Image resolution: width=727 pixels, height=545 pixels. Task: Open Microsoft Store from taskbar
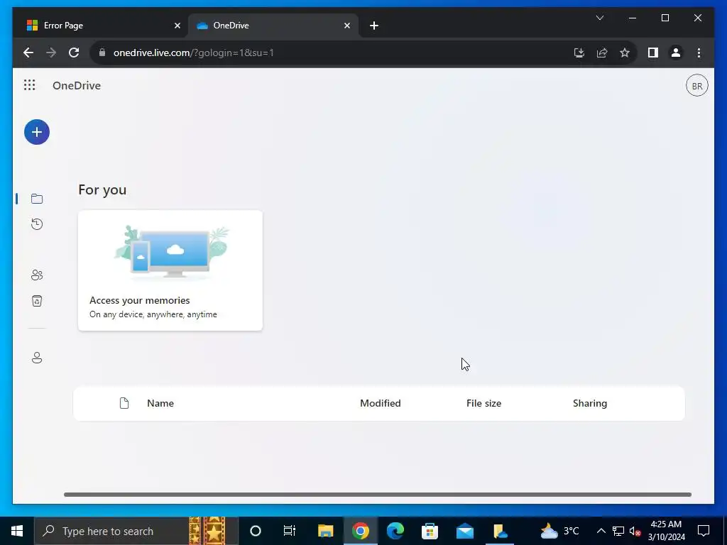430,531
